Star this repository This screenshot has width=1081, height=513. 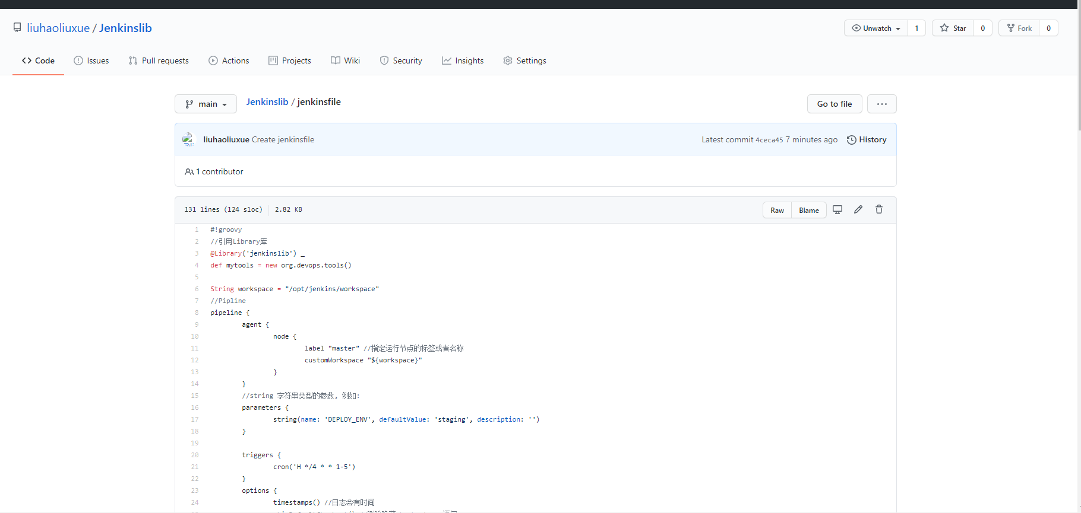[953, 28]
